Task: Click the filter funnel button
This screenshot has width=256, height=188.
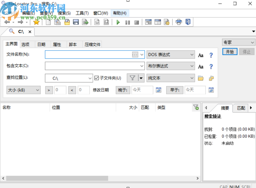Action: 132,78
